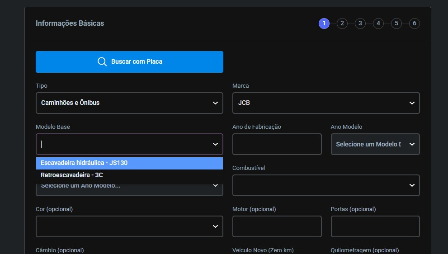This screenshot has height=254, width=448.
Task: Open step 5 in the progress steps
Action: click(396, 24)
